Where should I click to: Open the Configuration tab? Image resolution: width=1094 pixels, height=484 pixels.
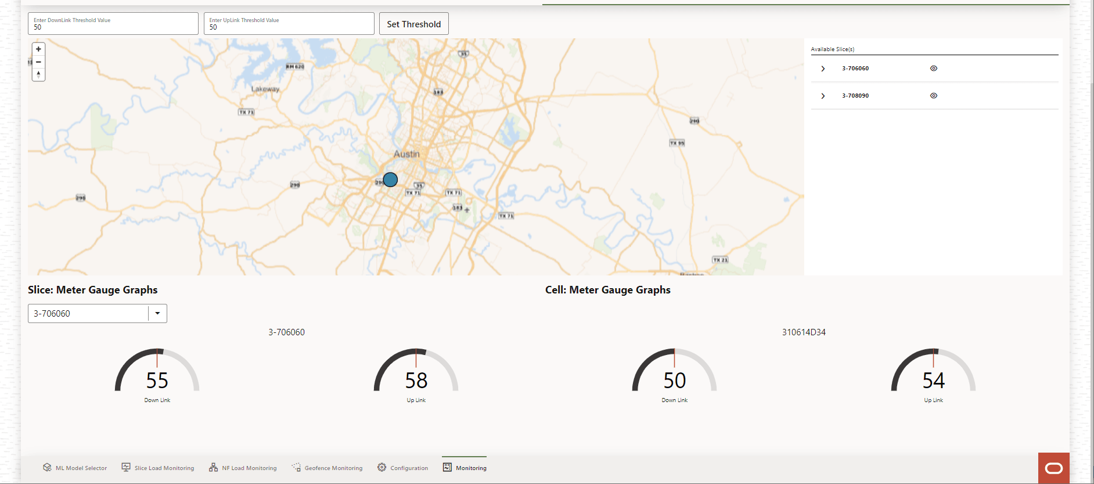coord(402,468)
